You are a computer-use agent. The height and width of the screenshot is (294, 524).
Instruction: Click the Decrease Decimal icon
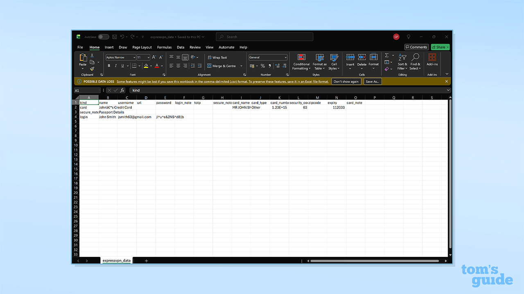click(284, 66)
